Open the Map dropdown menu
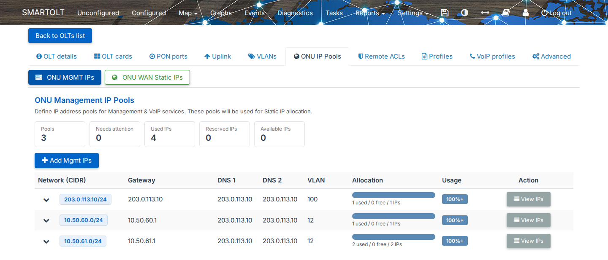This screenshot has width=608, height=260. click(x=188, y=13)
